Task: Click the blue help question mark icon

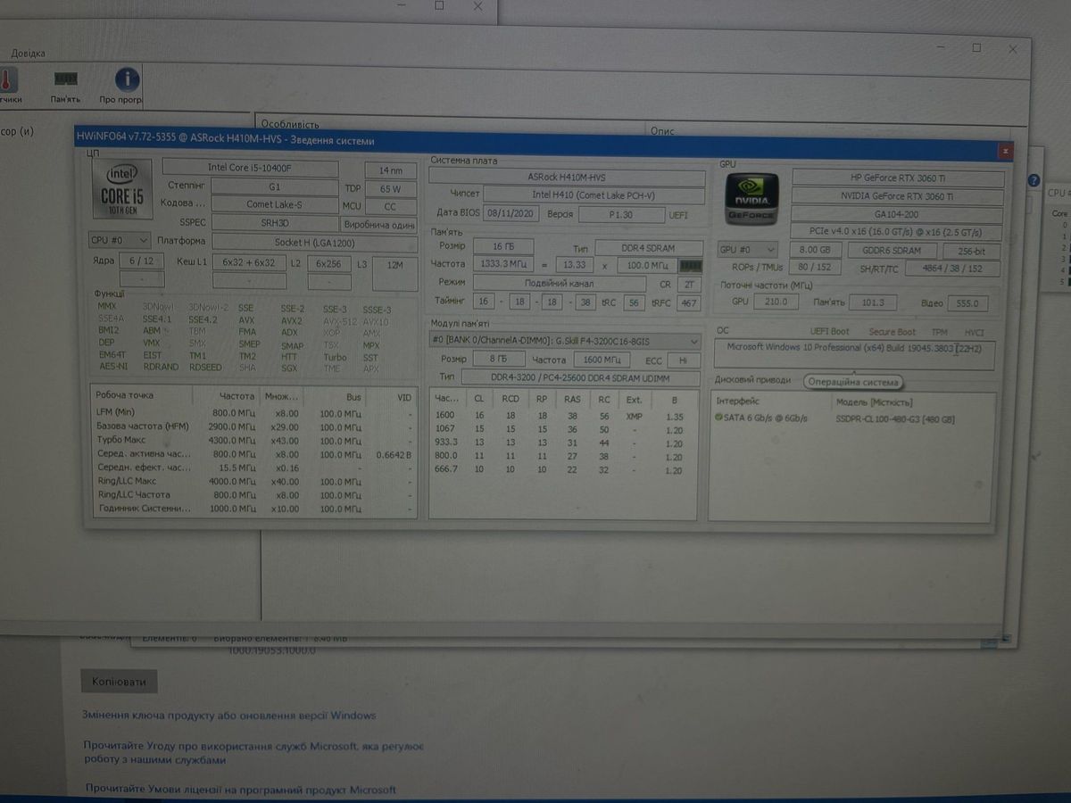Action: pos(1035,179)
